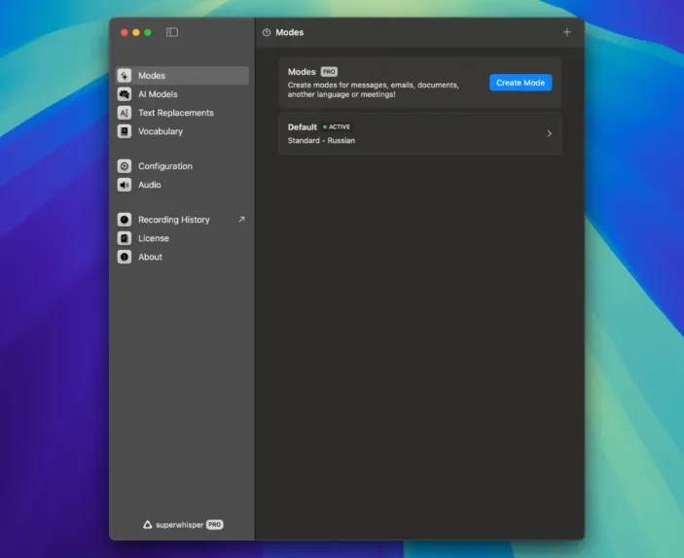Maximize the window with green button
Screen dimensions: 684x558
pos(148,32)
